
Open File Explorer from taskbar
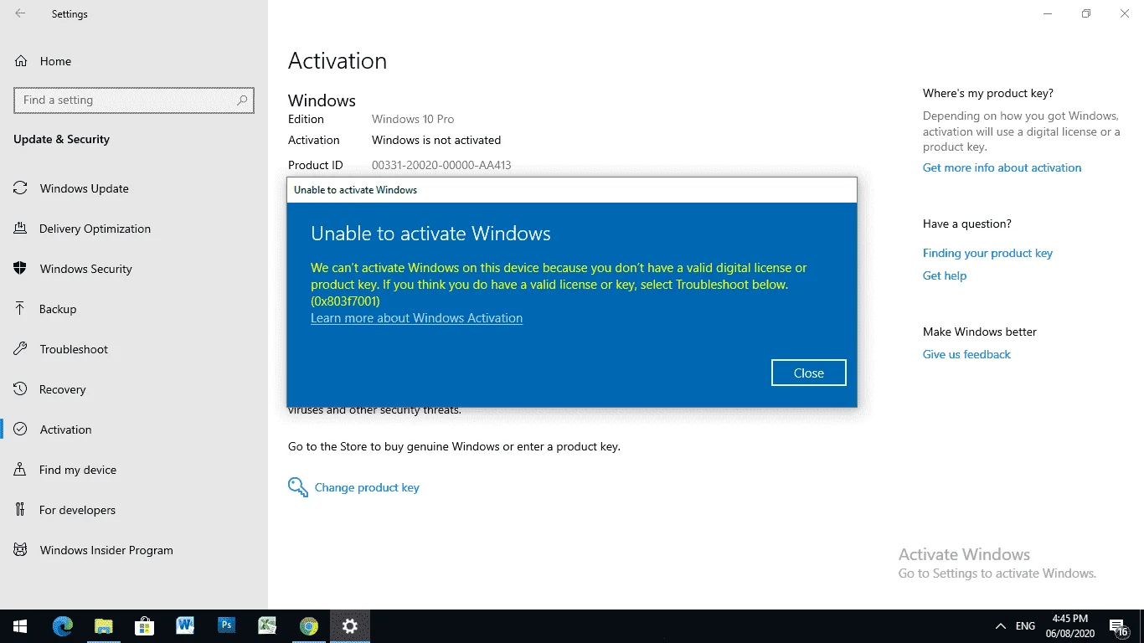coord(104,626)
